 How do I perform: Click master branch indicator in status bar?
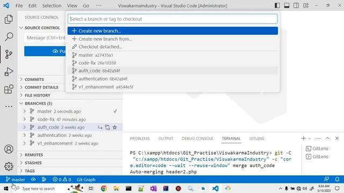point(15,180)
